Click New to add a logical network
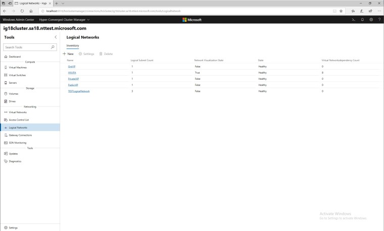The width and height of the screenshot is (384, 231). tap(68, 54)
